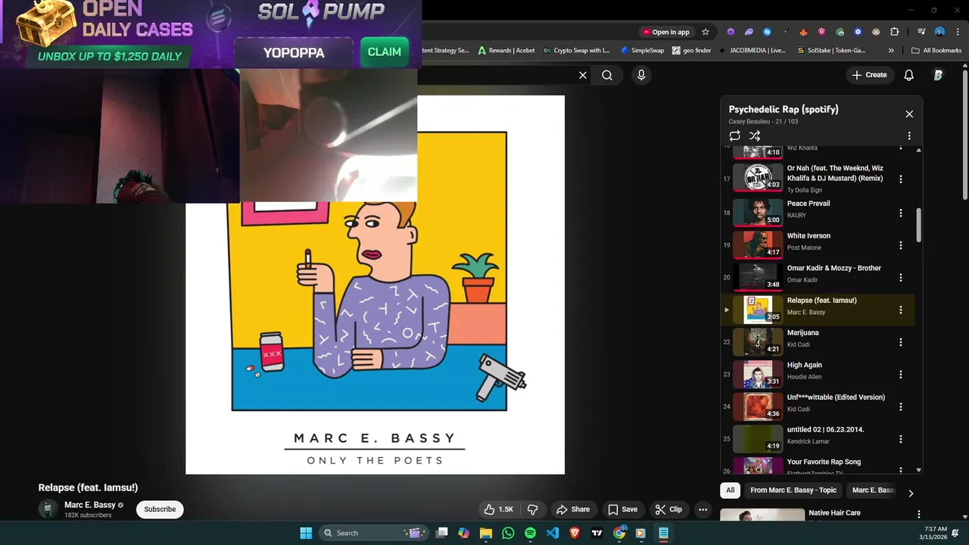Open Spotify from taskbar
Image resolution: width=969 pixels, height=545 pixels.
point(530,533)
